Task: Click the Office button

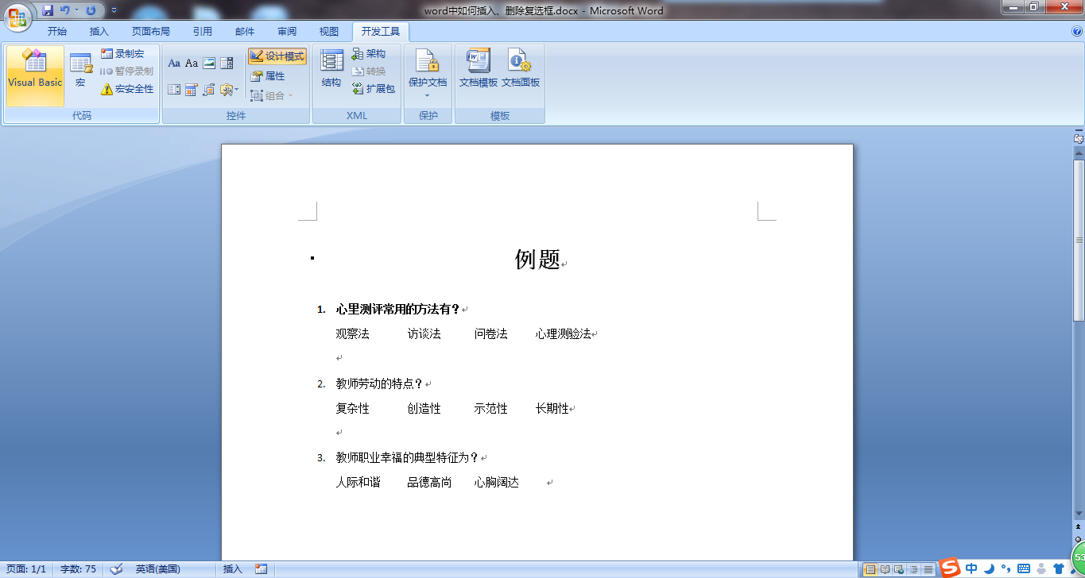Action: coord(17,16)
